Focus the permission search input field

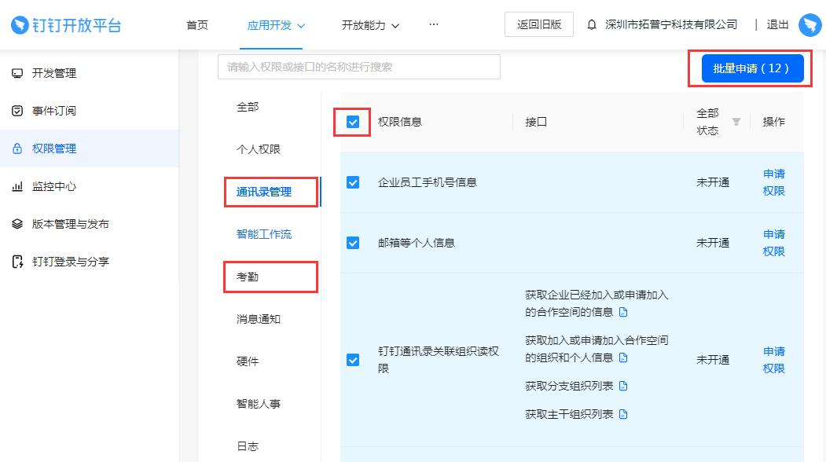tap(358, 67)
